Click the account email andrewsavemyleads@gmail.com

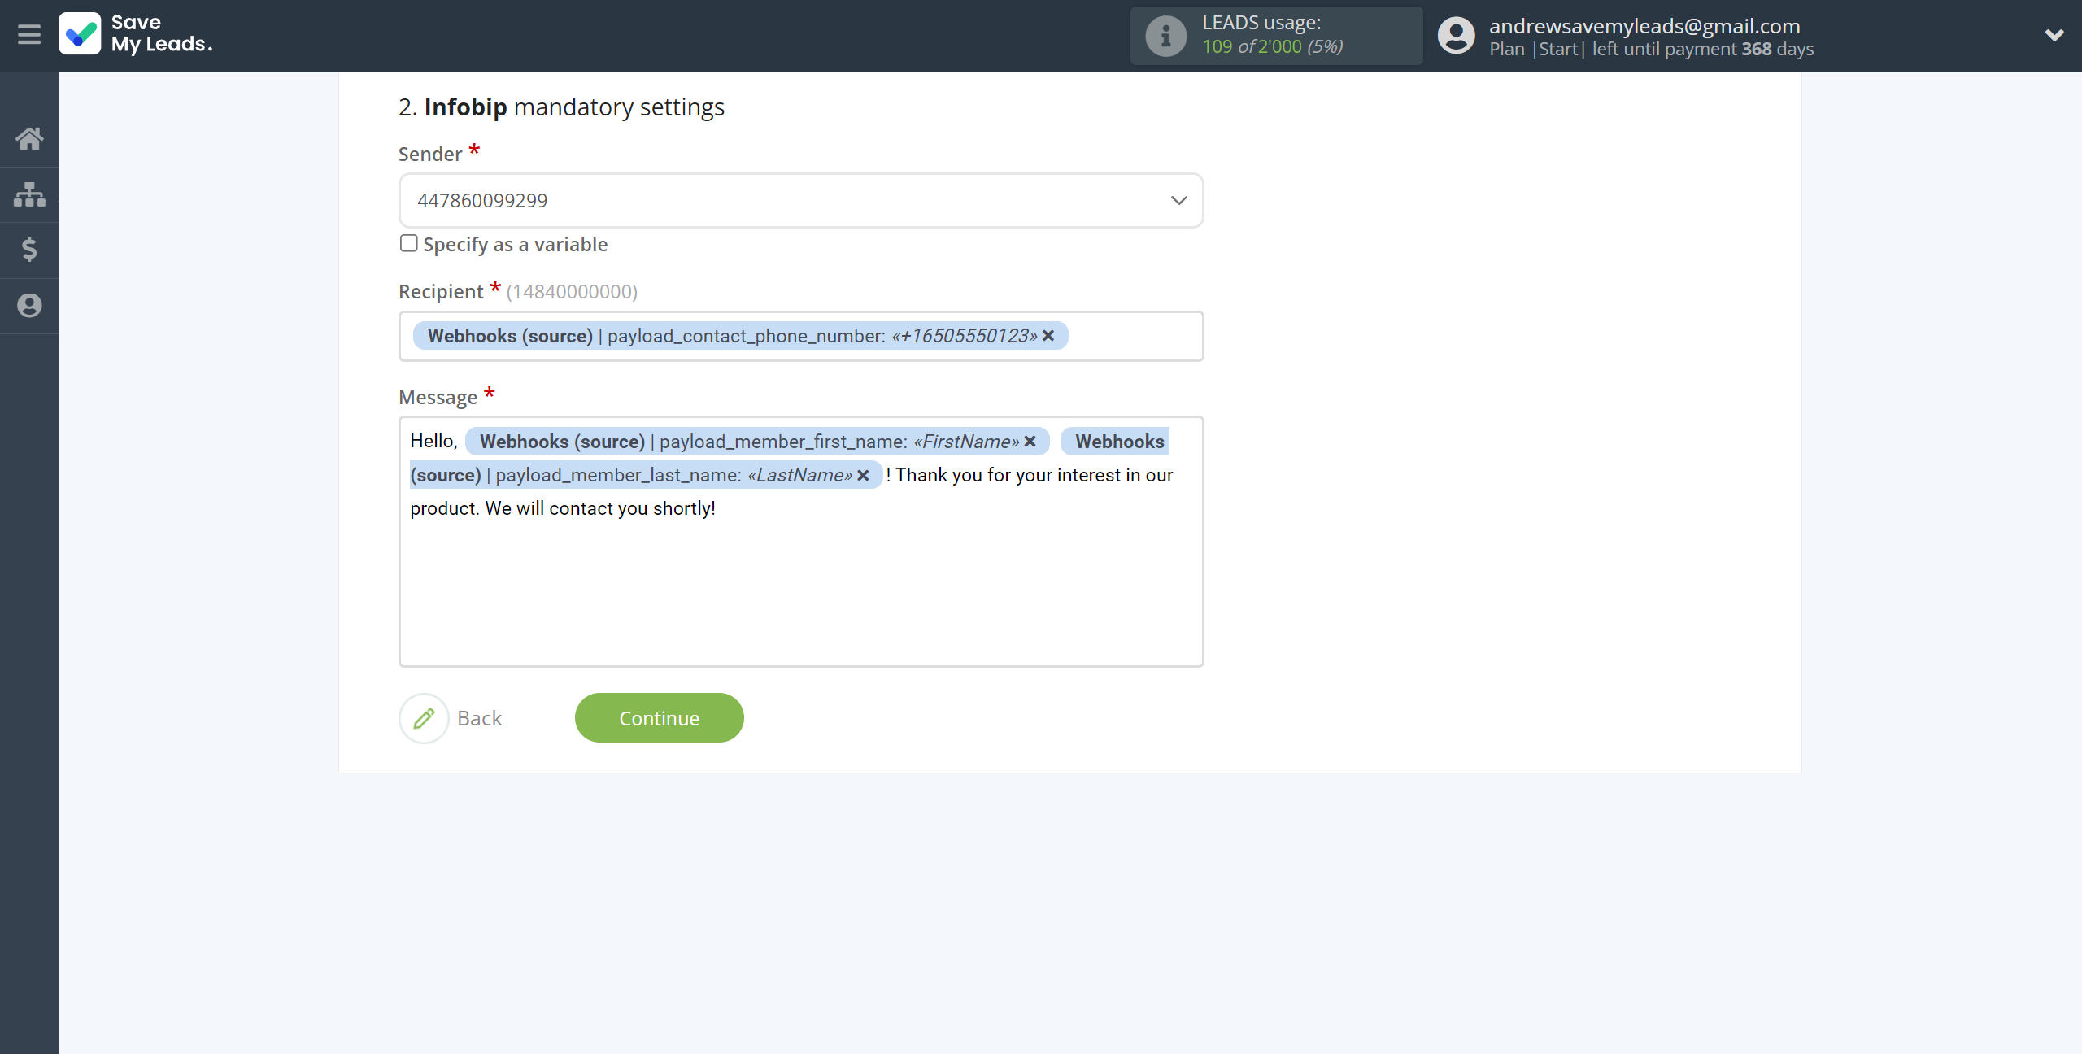(x=1644, y=25)
